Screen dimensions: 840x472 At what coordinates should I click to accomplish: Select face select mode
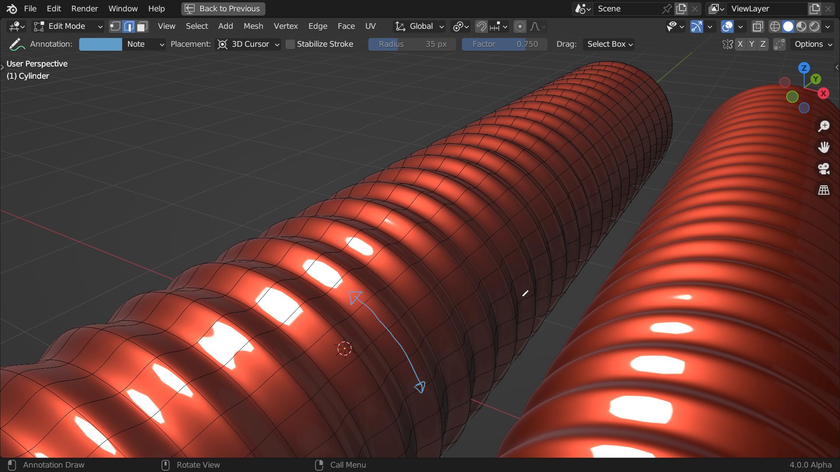[x=142, y=27]
